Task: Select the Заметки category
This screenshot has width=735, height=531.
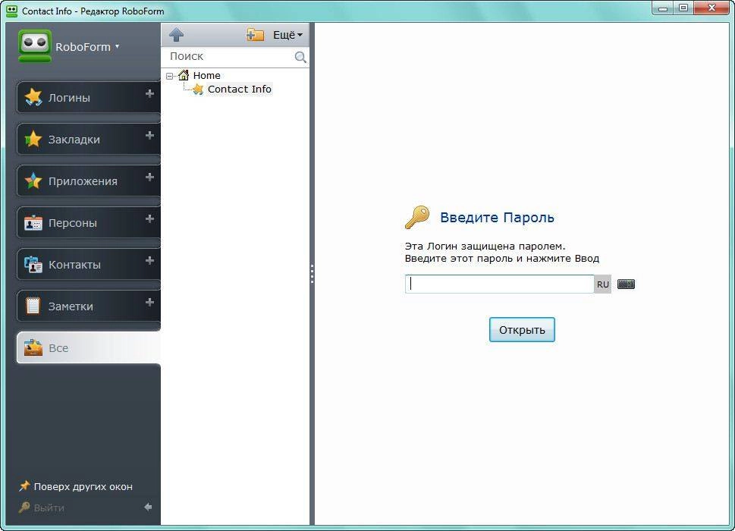Action: 88,306
